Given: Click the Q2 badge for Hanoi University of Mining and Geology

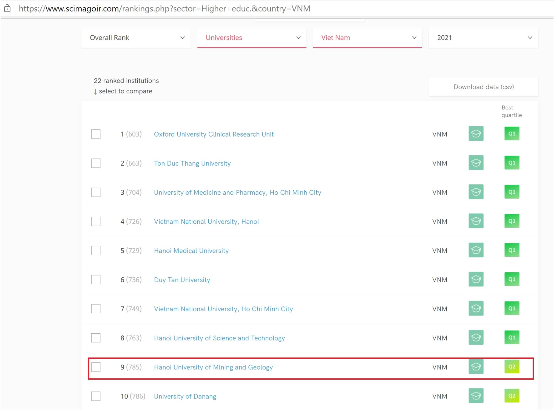Looking at the screenshot, I should [x=512, y=366].
